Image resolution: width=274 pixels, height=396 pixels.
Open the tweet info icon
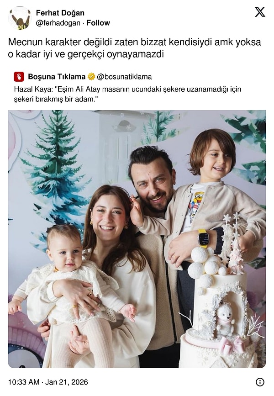[260, 382]
